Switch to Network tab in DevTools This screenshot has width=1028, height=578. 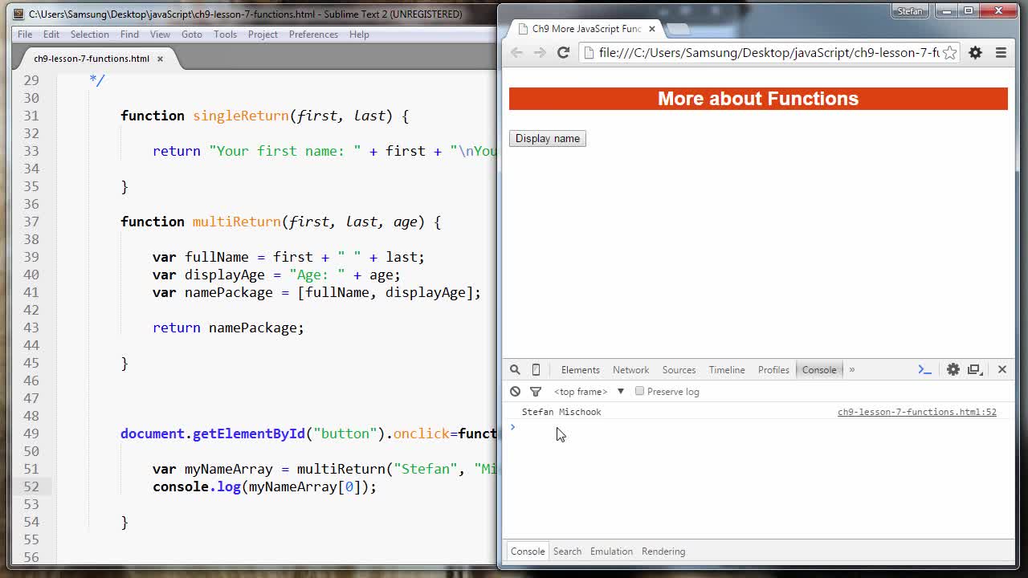click(x=630, y=370)
